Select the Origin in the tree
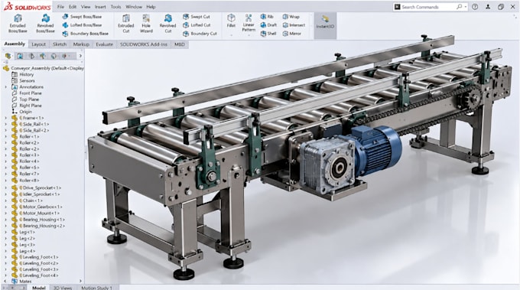Screen dimensions: 520x290 [22, 112]
